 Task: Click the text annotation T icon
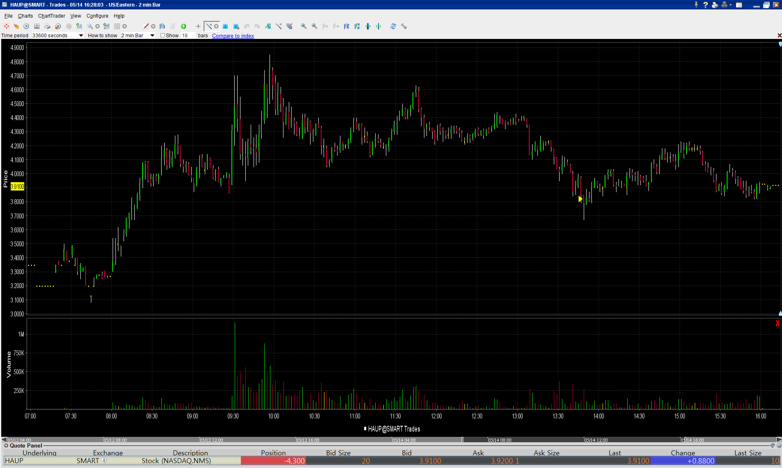pyautogui.click(x=225, y=26)
